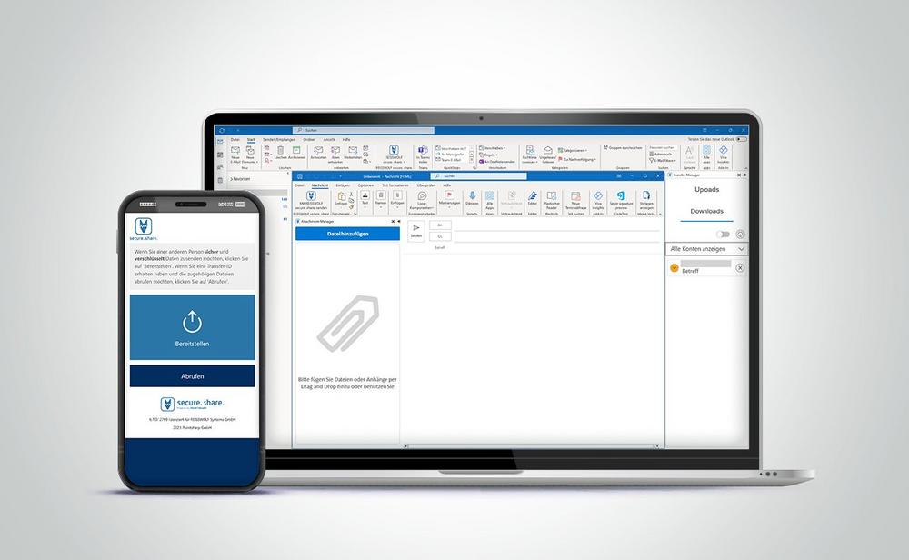Click the Archivieren icon

pyautogui.click(x=296, y=151)
